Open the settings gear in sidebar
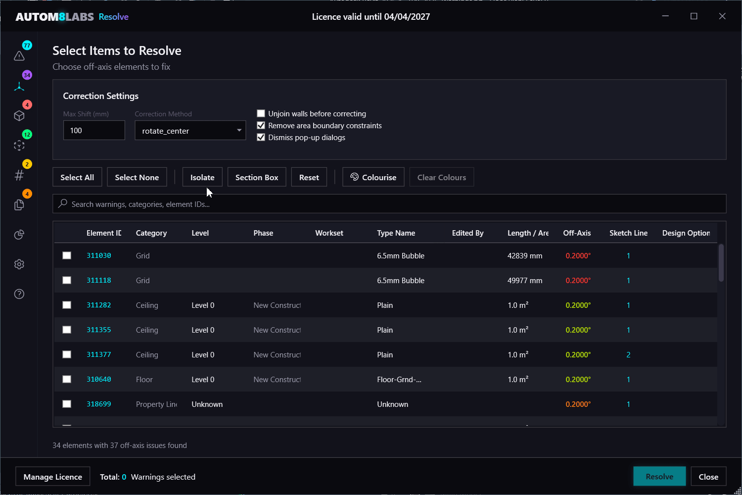The height and width of the screenshot is (495, 742). tap(19, 264)
